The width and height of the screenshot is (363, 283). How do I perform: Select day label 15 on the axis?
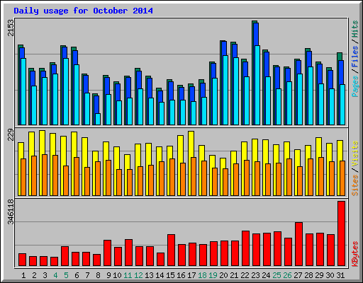[x=170, y=275]
